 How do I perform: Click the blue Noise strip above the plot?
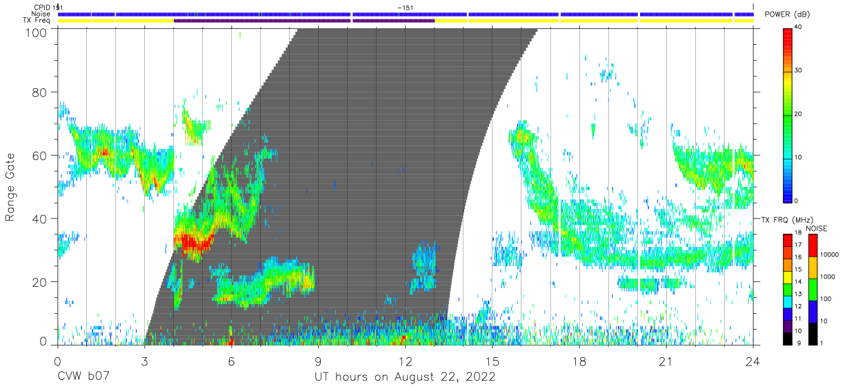coord(406,14)
